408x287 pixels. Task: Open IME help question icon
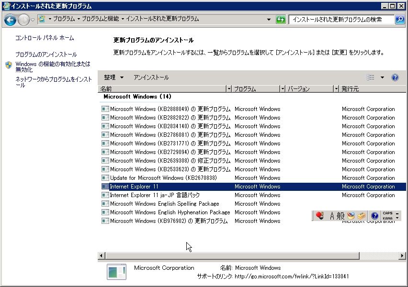(374, 216)
